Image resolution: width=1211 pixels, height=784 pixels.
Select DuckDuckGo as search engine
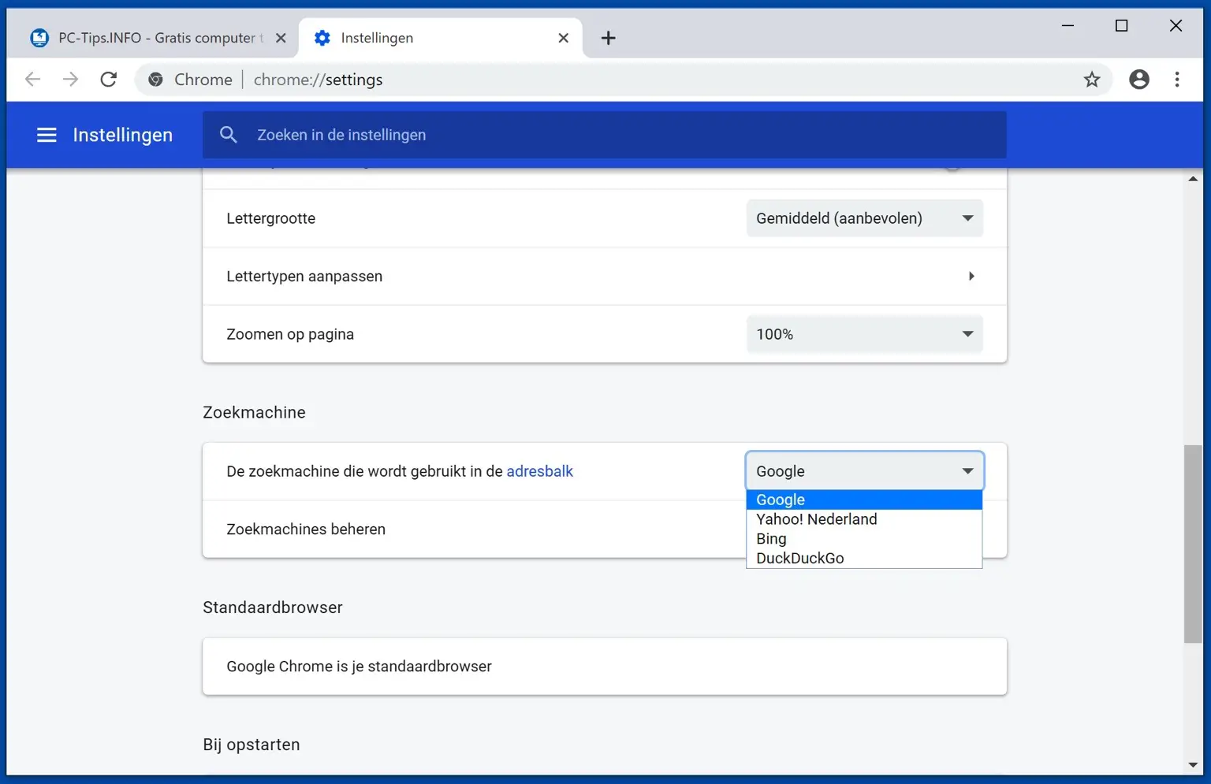799,558
